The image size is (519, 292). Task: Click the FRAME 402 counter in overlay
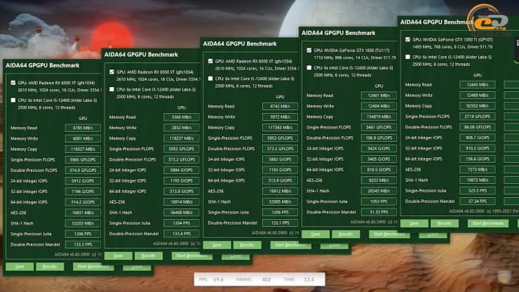tap(253, 279)
